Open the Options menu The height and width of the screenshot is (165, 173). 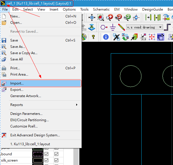pos(69,9)
